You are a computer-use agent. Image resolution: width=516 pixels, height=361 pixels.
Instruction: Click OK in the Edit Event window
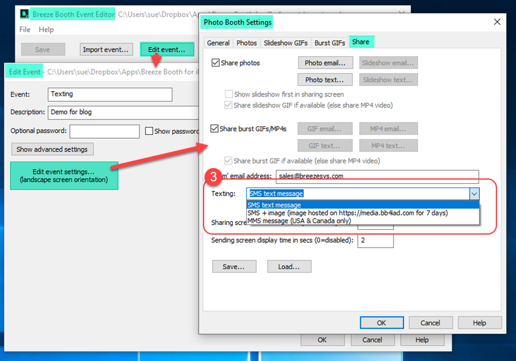pyautogui.click(x=322, y=340)
